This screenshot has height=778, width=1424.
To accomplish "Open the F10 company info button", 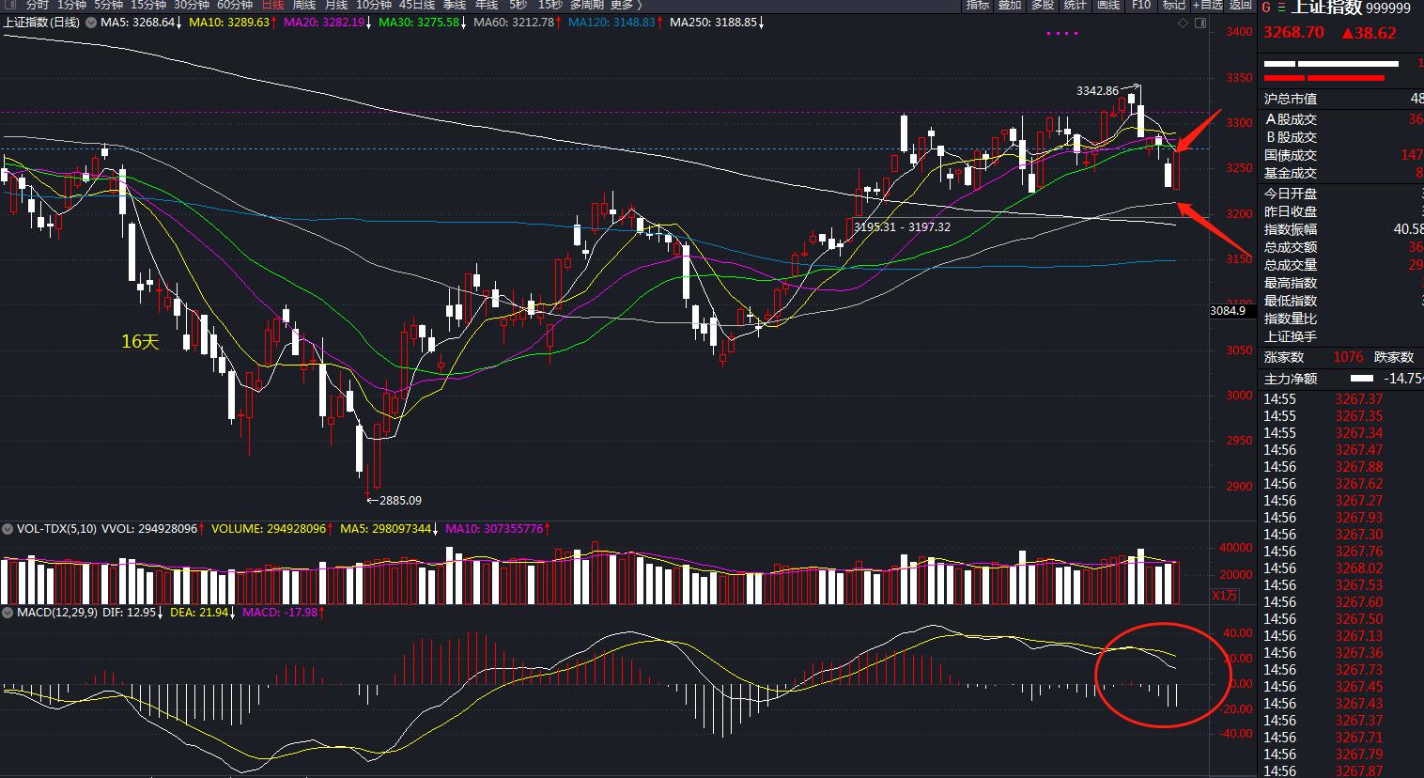I will (x=1141, y=6).
